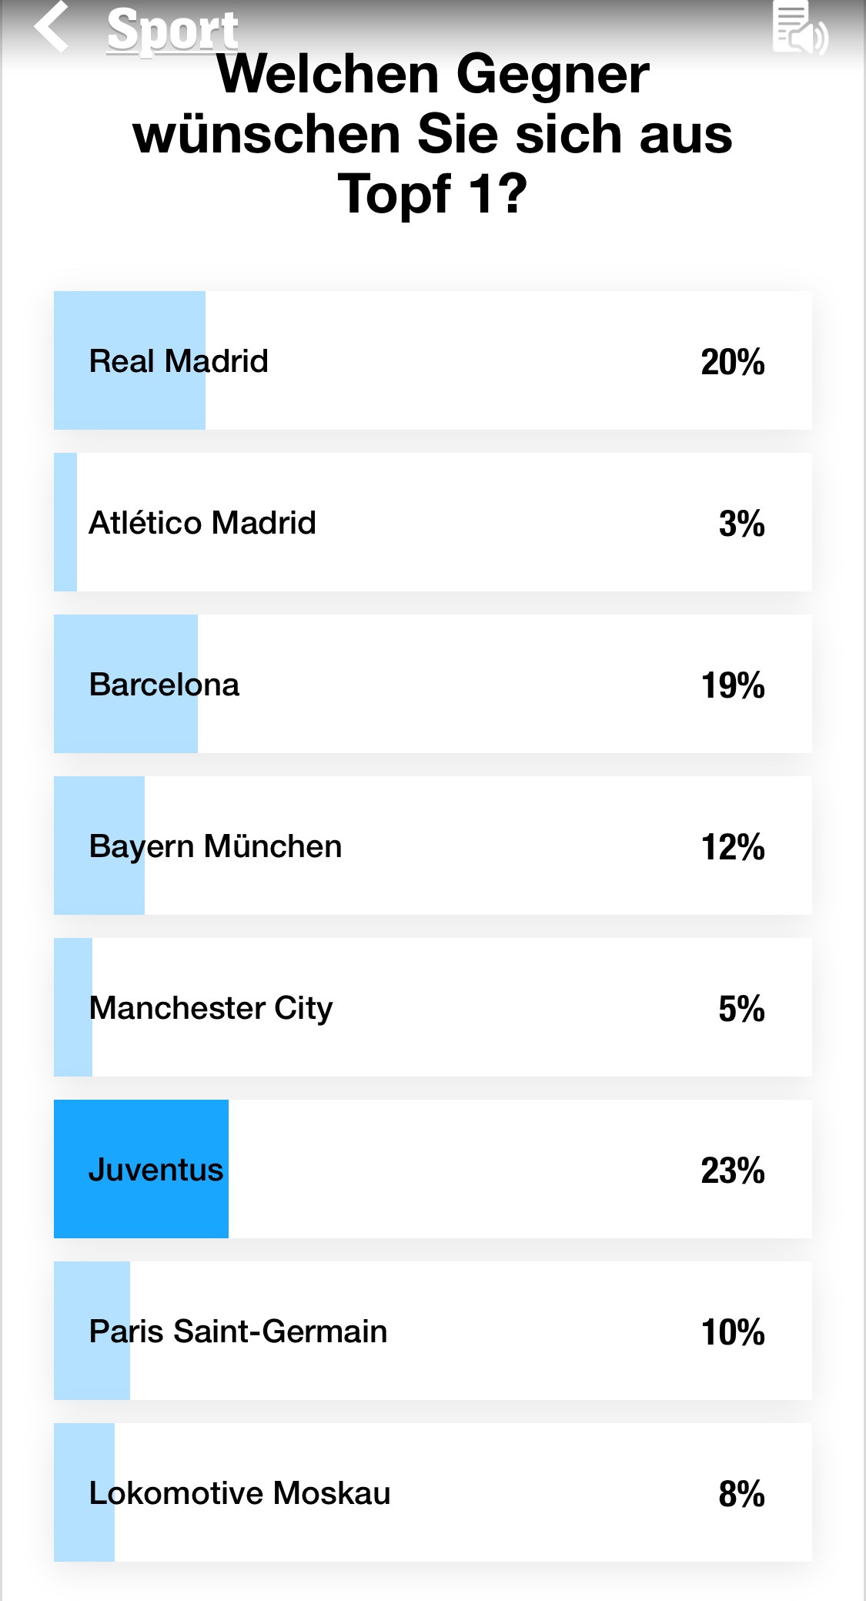This screenshot has width=866, height=1601.
Task: Select the Real Madrid poll option
Action: click(x=433, y=360)
